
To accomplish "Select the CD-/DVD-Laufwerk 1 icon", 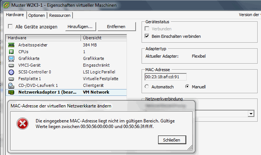I will (x=11, y=85).
